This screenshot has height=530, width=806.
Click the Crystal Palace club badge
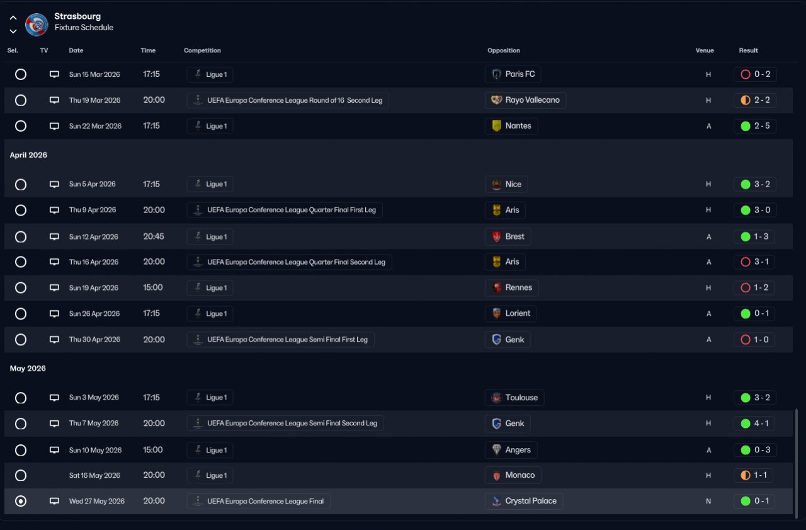[x=497, y=501]
